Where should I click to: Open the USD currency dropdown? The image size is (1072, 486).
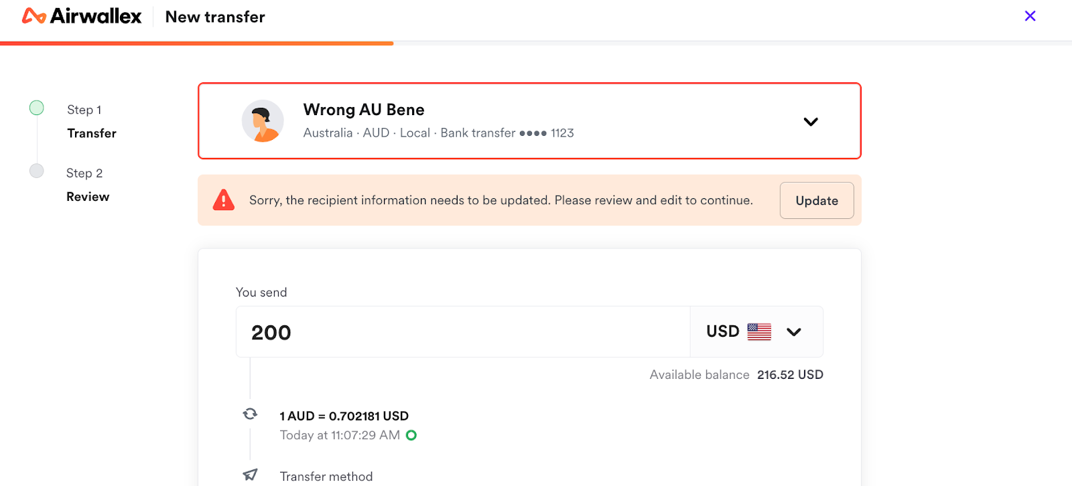756,332
